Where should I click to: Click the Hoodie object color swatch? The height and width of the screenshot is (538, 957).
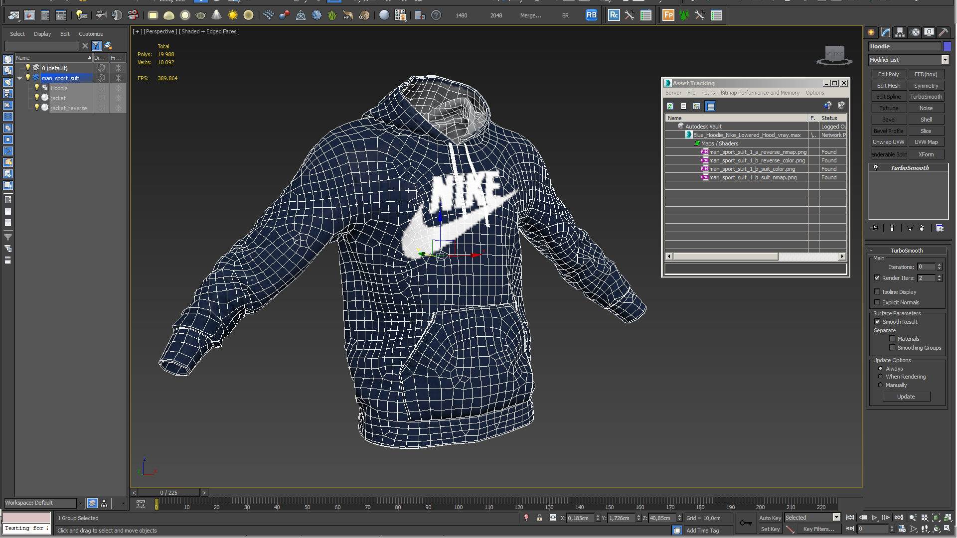947,46
